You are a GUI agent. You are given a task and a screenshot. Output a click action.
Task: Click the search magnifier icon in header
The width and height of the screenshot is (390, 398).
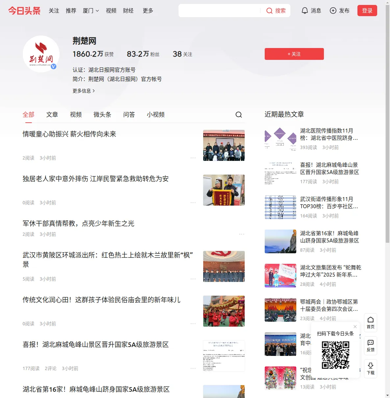(269, 11)
